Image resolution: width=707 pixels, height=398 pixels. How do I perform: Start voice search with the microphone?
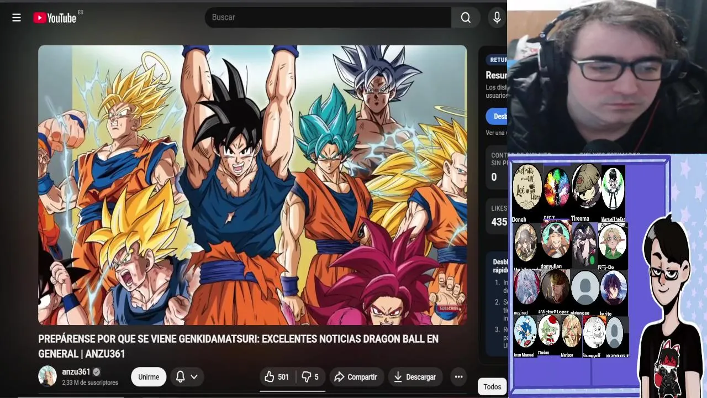pyautogui.click(x=497, y=18)
